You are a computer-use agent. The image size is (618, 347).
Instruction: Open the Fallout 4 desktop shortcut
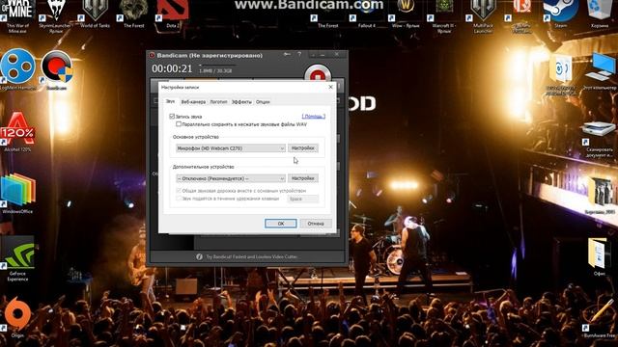(367, 14)
